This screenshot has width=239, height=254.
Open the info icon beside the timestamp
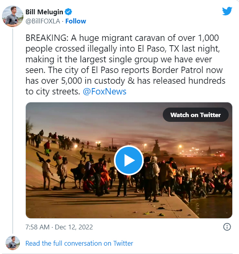(227, 227)
